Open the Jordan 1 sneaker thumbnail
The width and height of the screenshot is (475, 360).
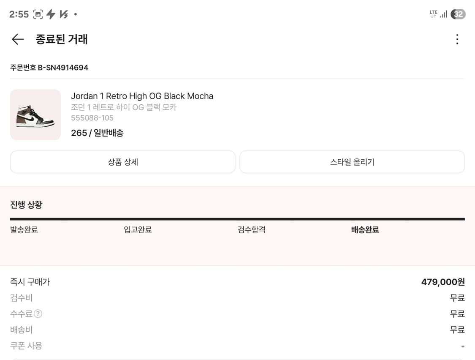tap(35, 115)
